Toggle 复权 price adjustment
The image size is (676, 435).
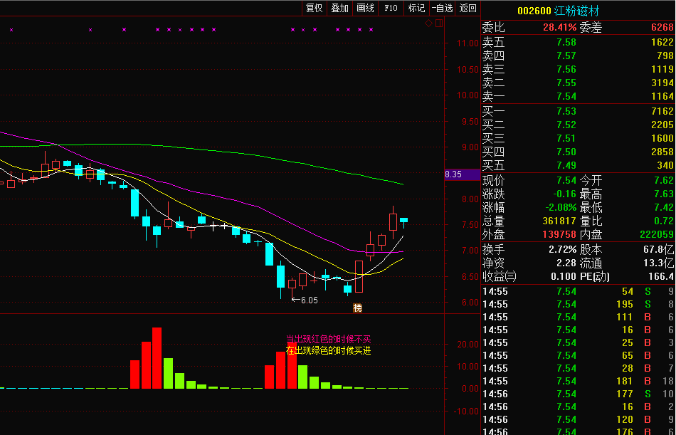pos(314,8)
